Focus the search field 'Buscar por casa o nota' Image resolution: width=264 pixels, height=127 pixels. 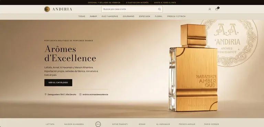coord(132,9)
